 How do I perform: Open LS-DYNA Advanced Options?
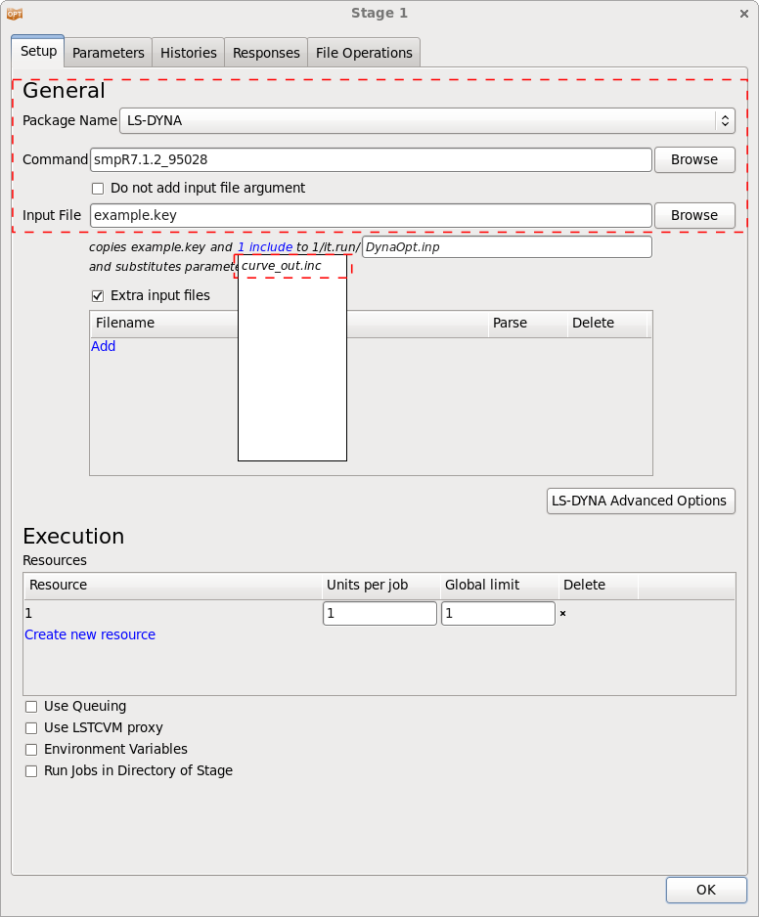coord(641,502)
